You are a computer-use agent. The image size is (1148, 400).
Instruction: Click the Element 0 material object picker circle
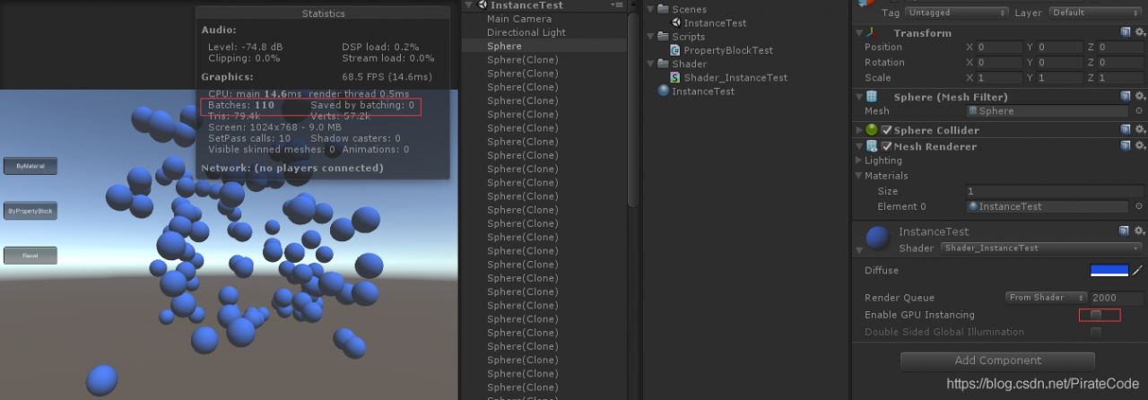1140,206
